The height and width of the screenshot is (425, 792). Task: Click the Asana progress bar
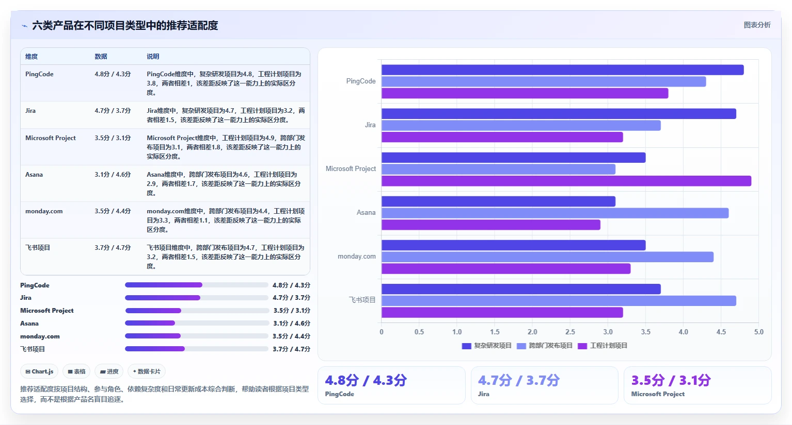coord(197,324)
